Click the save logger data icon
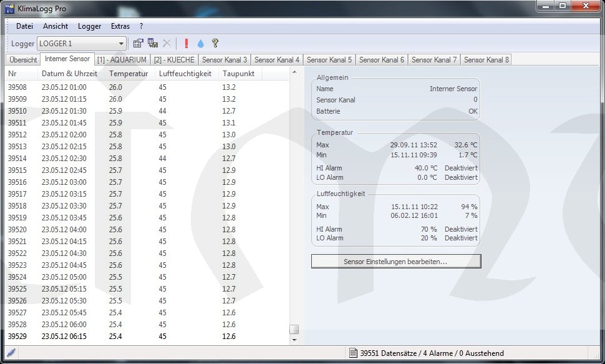This screenshot has height=364, width=605. point(152,44)
